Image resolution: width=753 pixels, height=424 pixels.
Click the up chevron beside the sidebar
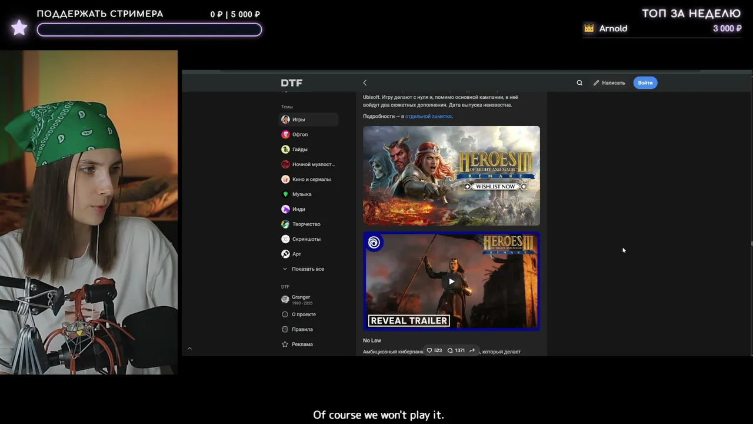pos(189,349)
